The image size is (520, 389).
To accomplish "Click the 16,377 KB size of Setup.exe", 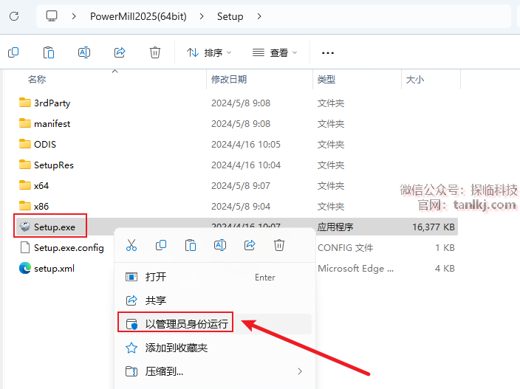I will [434, 227].
